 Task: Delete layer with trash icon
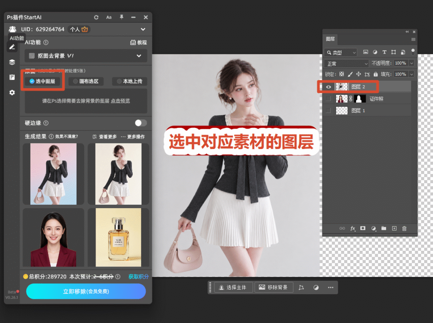404,228
